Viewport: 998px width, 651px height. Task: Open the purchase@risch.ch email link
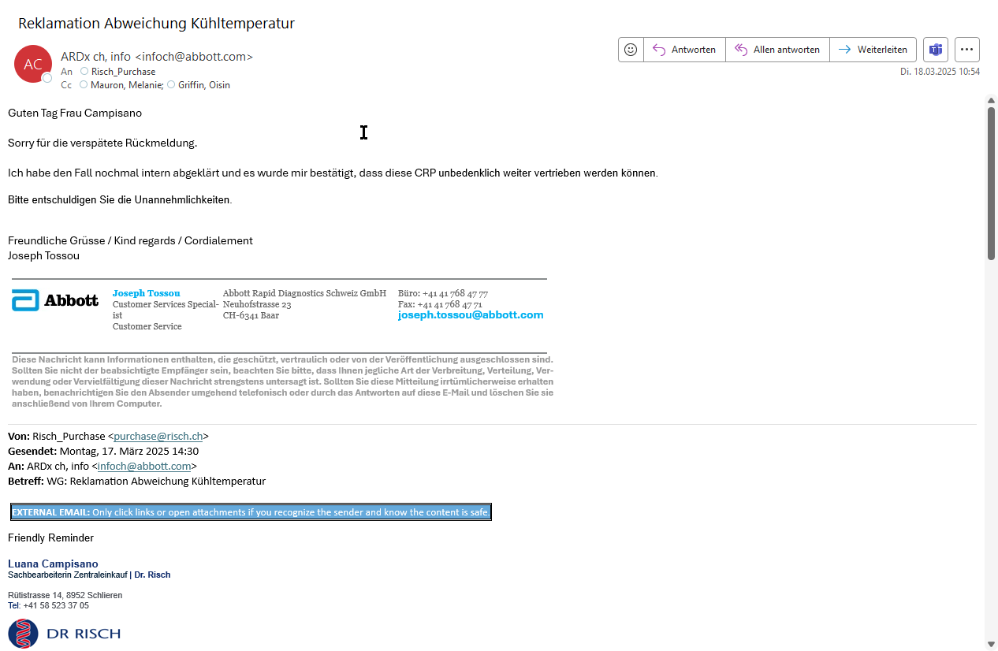pos(158,436)
